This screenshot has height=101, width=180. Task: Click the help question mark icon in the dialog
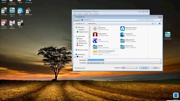pyautogui.click(x=159, y=24)
